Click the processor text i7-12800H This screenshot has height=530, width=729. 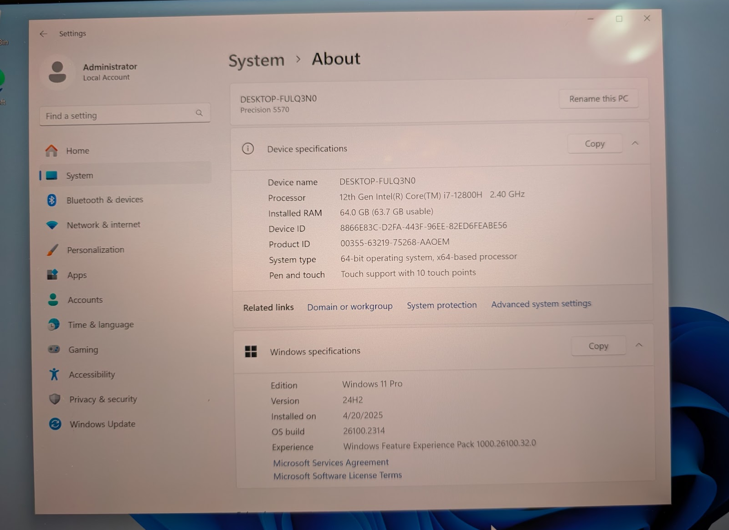tap(462, 195)
